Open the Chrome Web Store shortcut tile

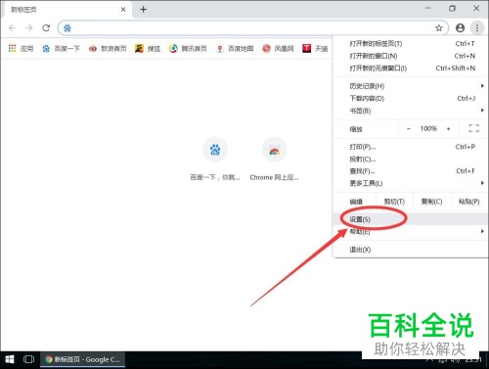tap(274, 160)
